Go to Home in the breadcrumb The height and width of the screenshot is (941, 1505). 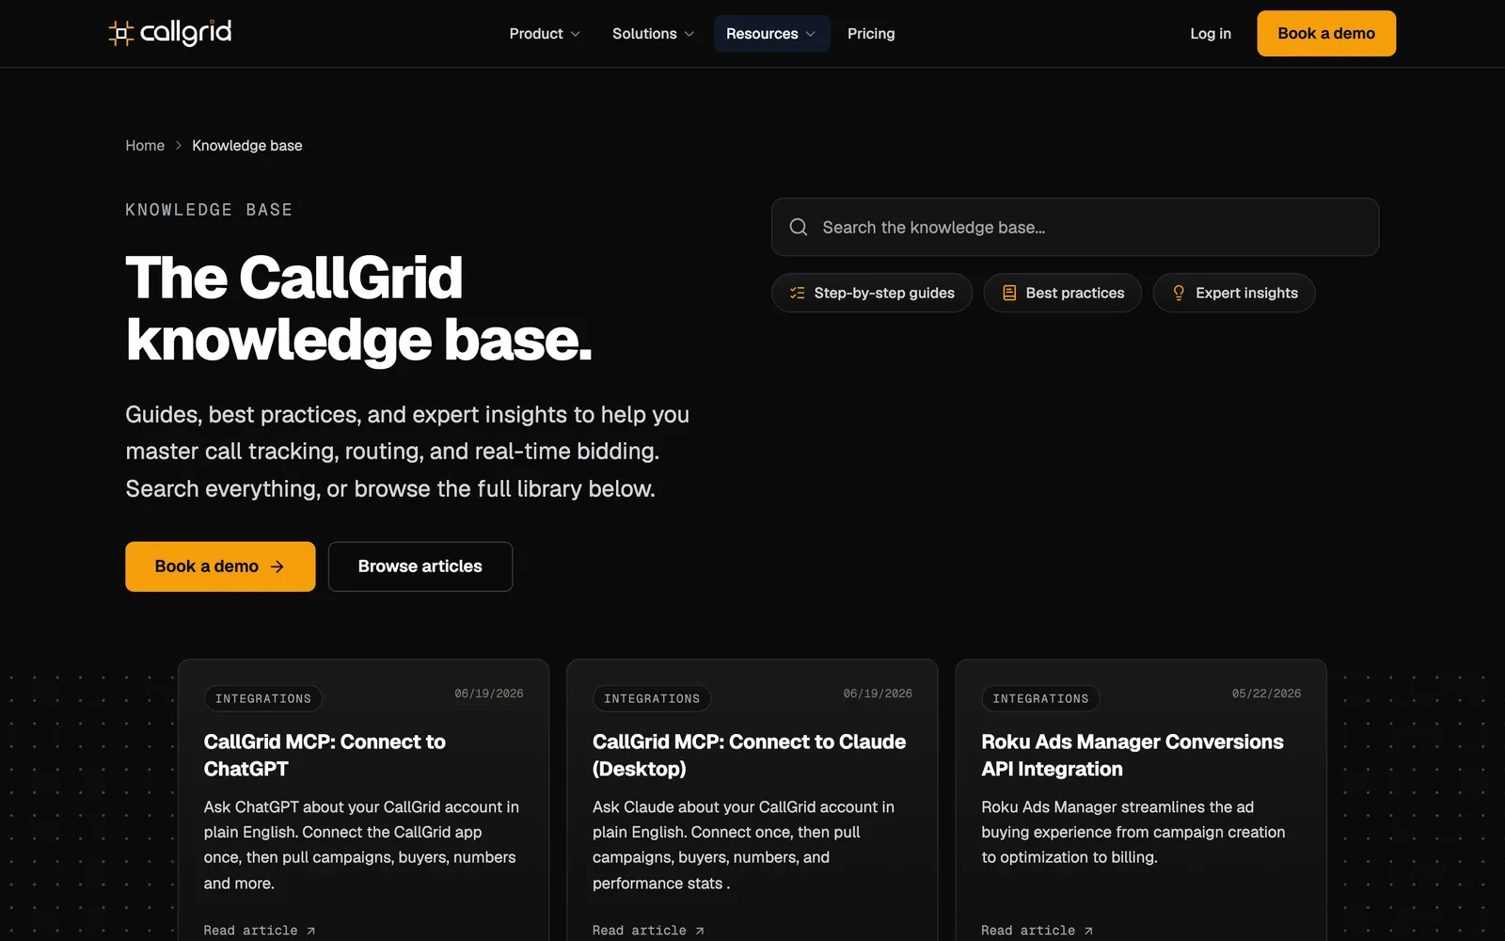pos(145,146)
